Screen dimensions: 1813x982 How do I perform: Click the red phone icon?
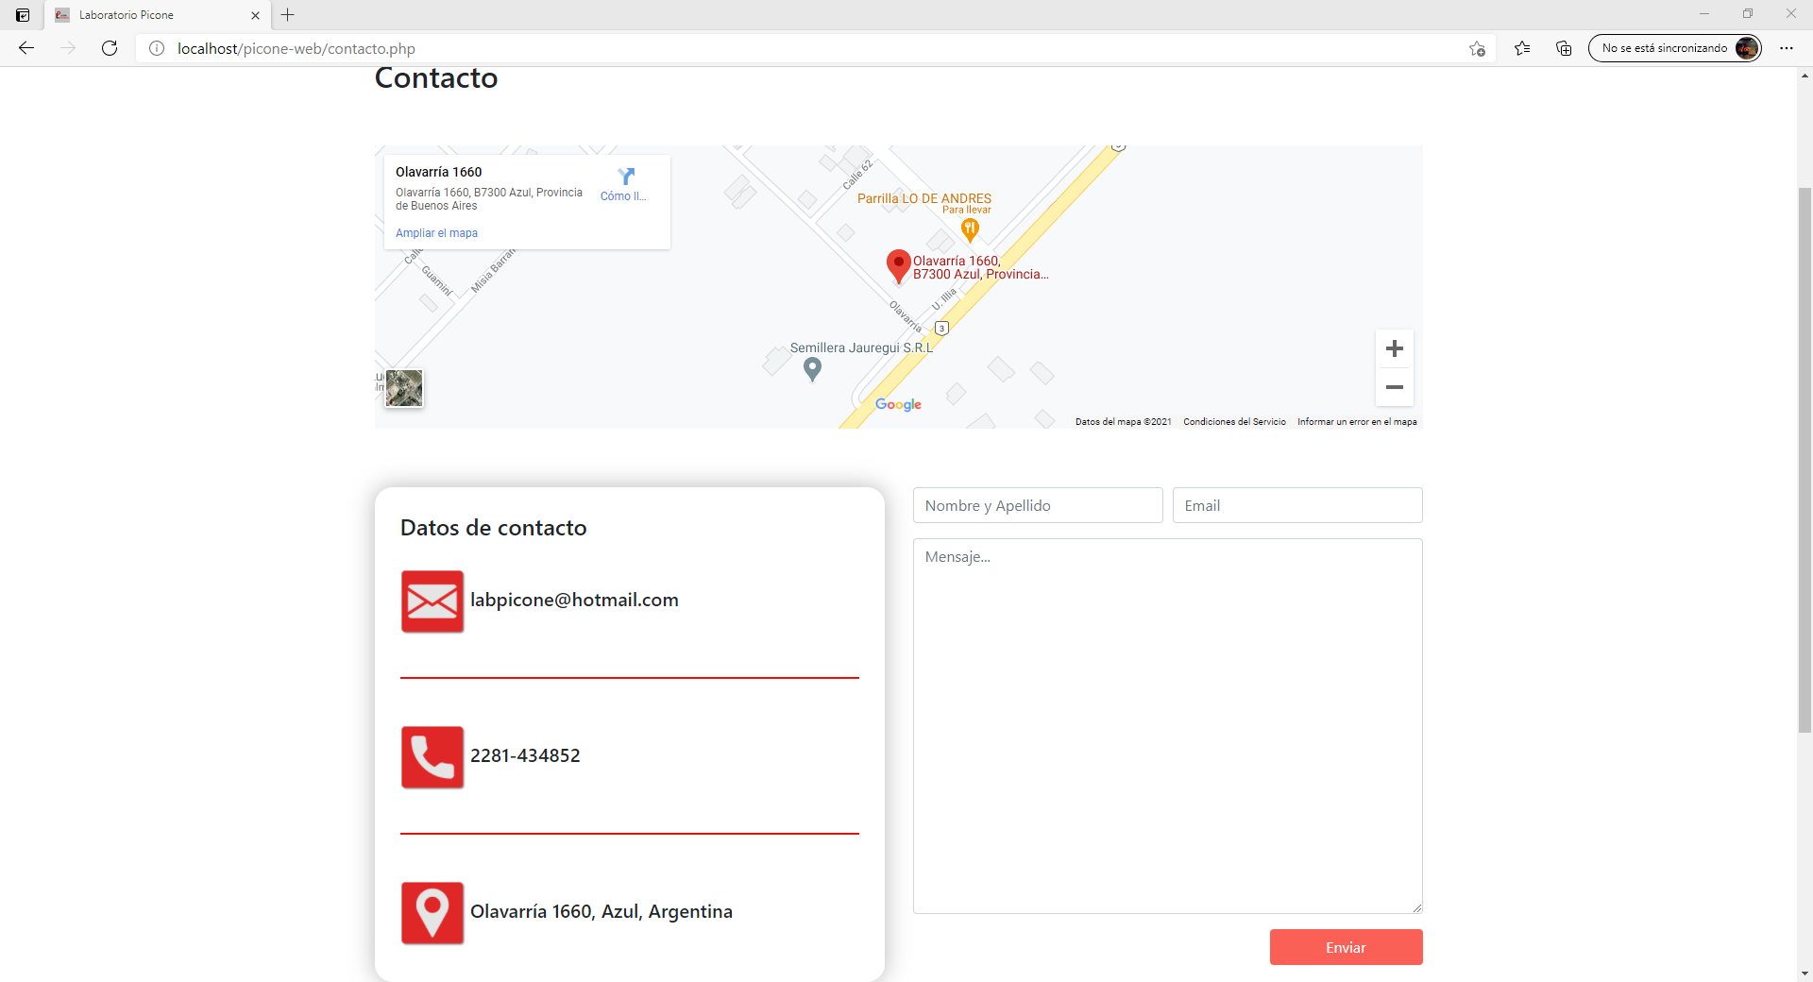(x=432, y=757)
